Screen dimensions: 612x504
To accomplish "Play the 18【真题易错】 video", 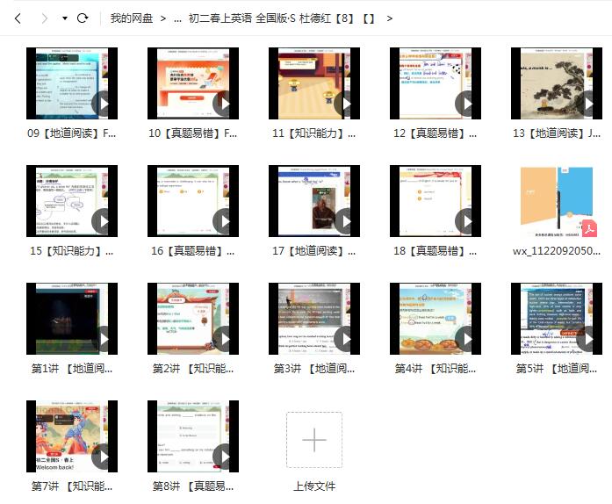I will coord(466,221).
